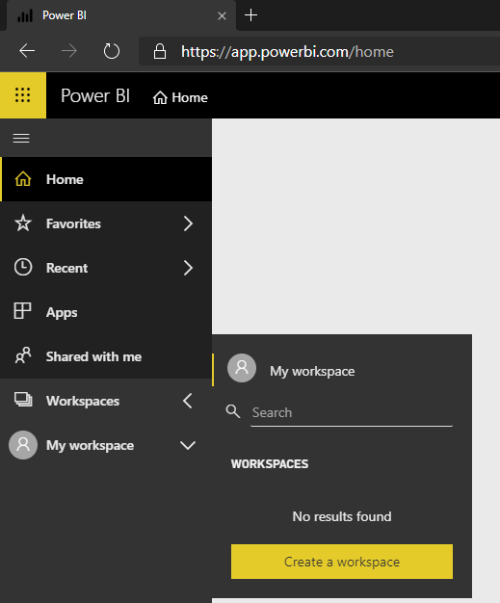Select Home in the navigation pane
This screenshot has width=500, height=603.
(x=106, y=179)
